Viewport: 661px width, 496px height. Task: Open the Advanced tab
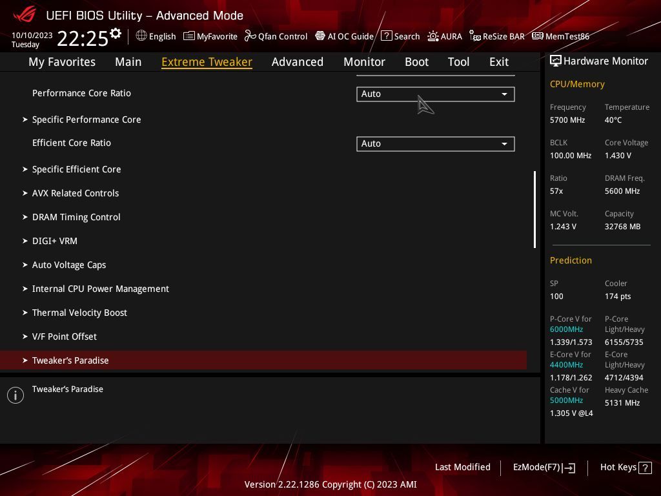298,62
